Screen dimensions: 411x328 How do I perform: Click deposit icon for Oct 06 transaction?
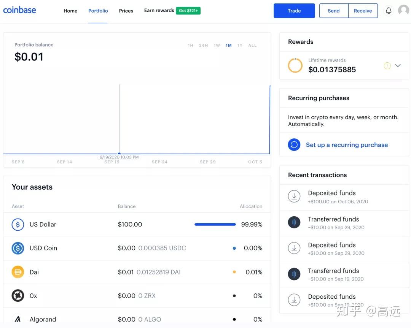pos(294,196)
